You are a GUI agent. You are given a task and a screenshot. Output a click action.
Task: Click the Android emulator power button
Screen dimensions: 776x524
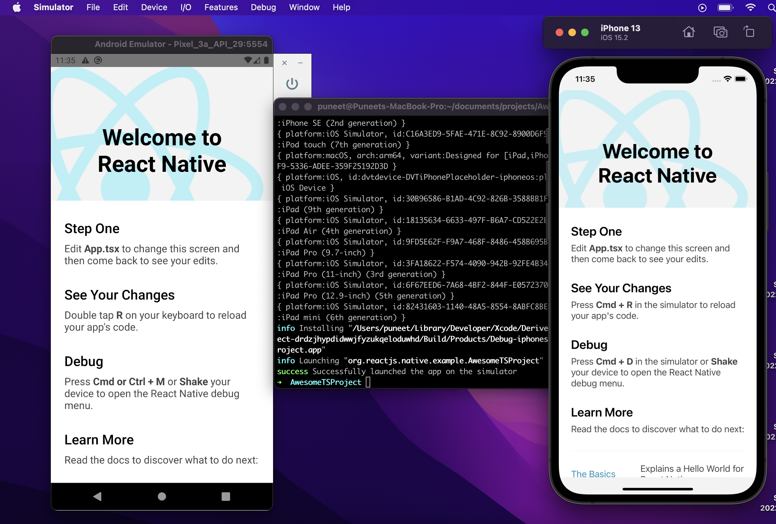(x=292, y=84)
